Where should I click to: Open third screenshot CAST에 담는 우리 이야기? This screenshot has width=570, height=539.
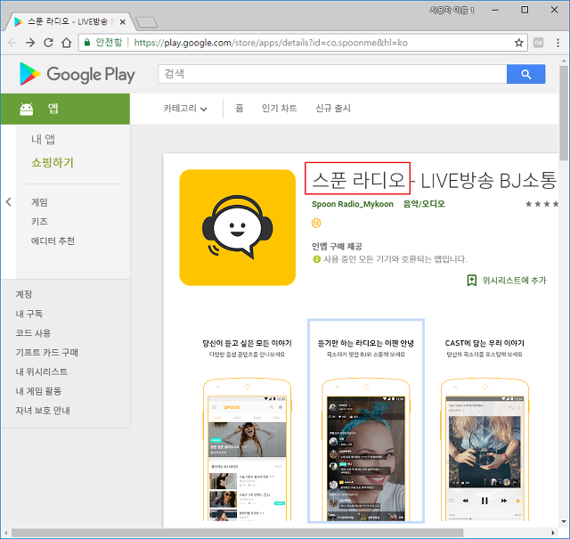[x=484, y=421]
